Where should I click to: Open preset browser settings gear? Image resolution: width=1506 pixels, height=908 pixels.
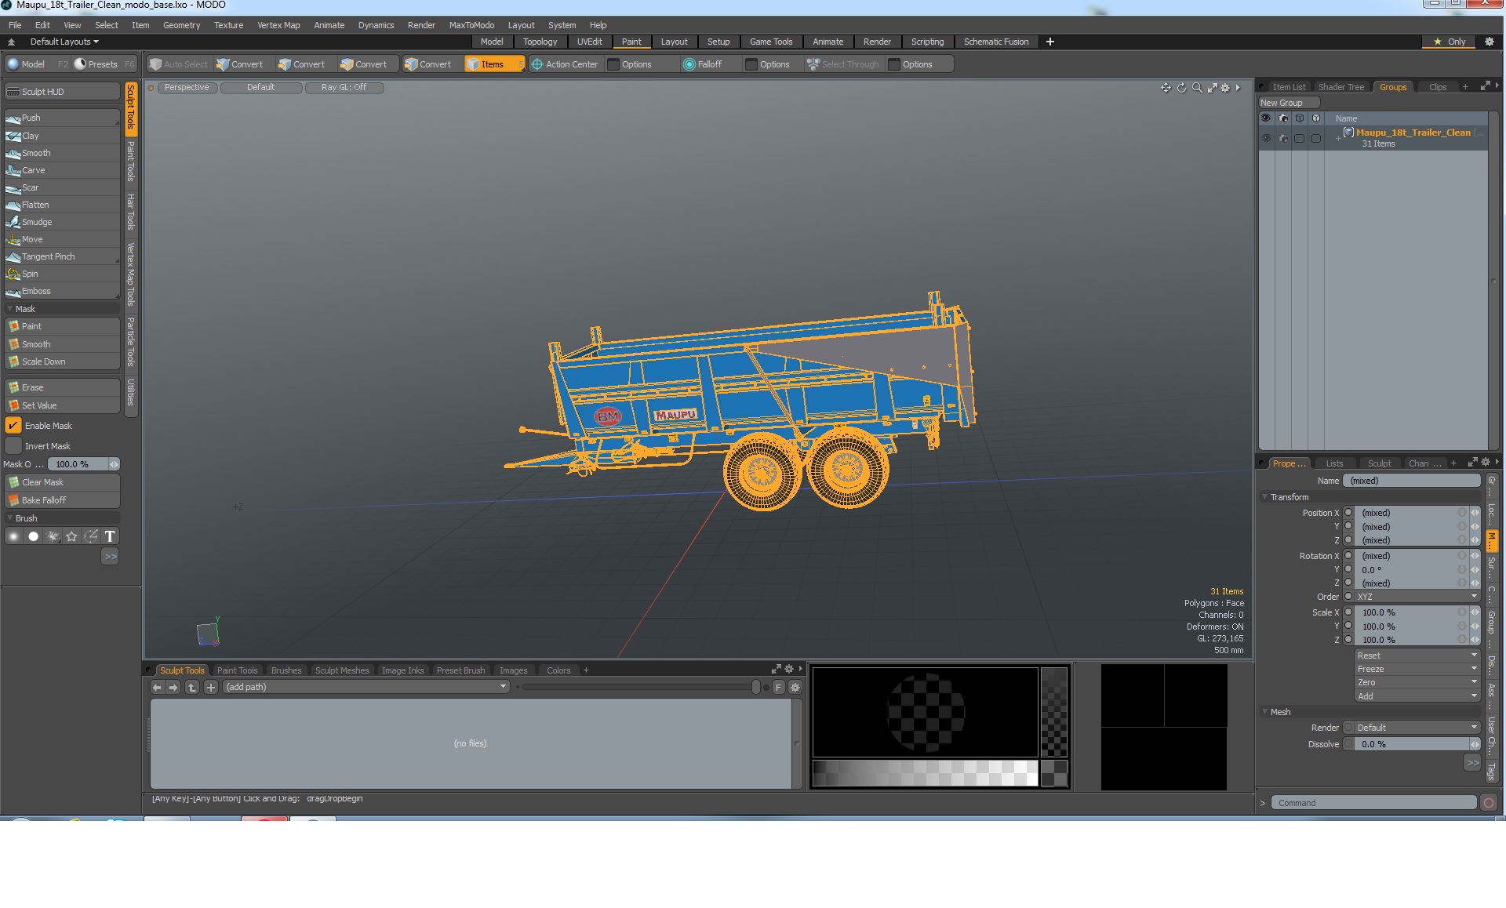pos(795,687)
